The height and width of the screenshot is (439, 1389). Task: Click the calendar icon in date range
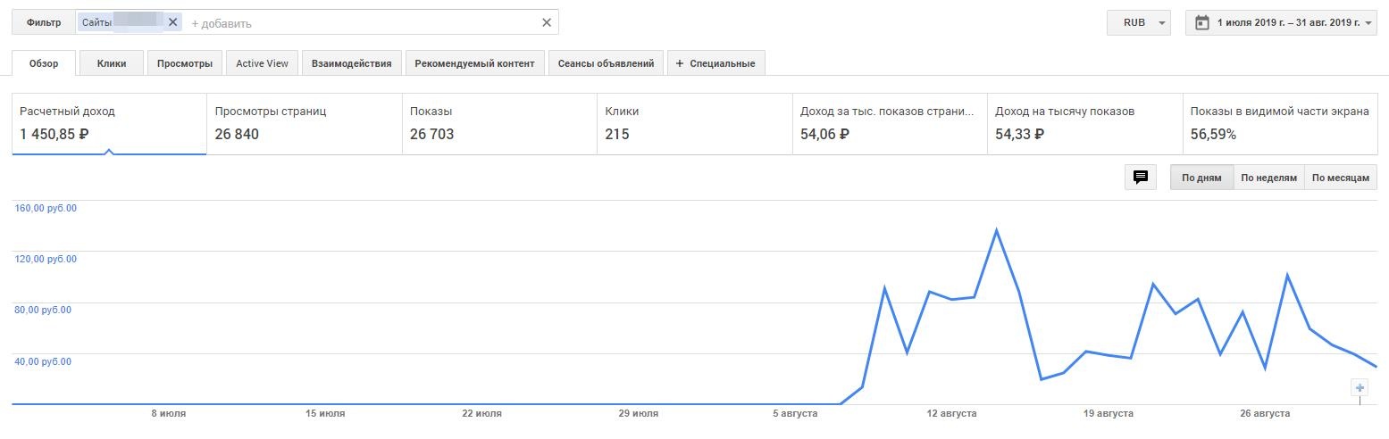(x=1201, y=22)
